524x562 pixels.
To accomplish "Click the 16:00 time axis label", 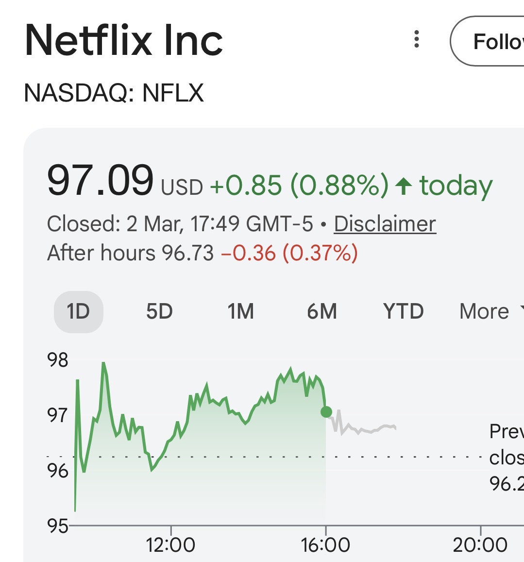I will [x=325, y=545].
